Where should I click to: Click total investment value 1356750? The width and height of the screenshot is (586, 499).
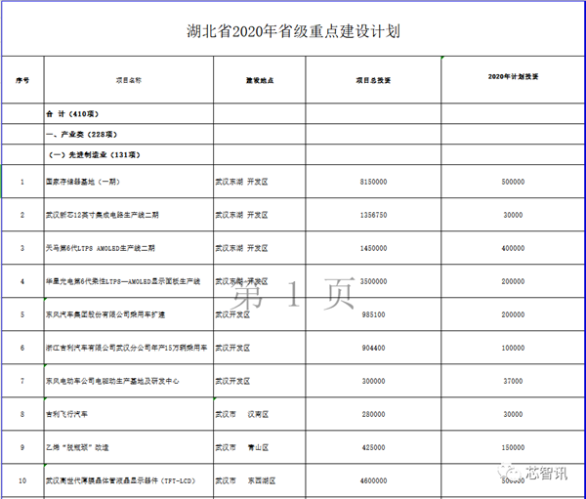coord(373,215)
